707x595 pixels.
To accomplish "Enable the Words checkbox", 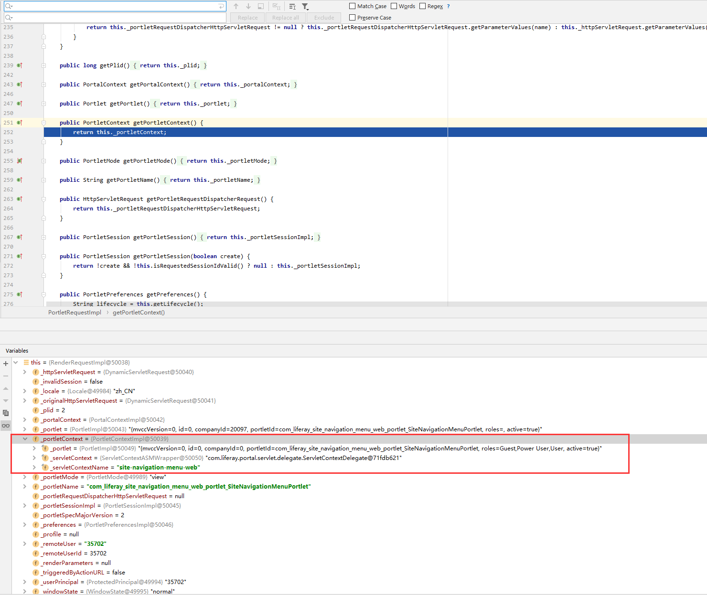I will pyautogui.click(x=394, y=6).
